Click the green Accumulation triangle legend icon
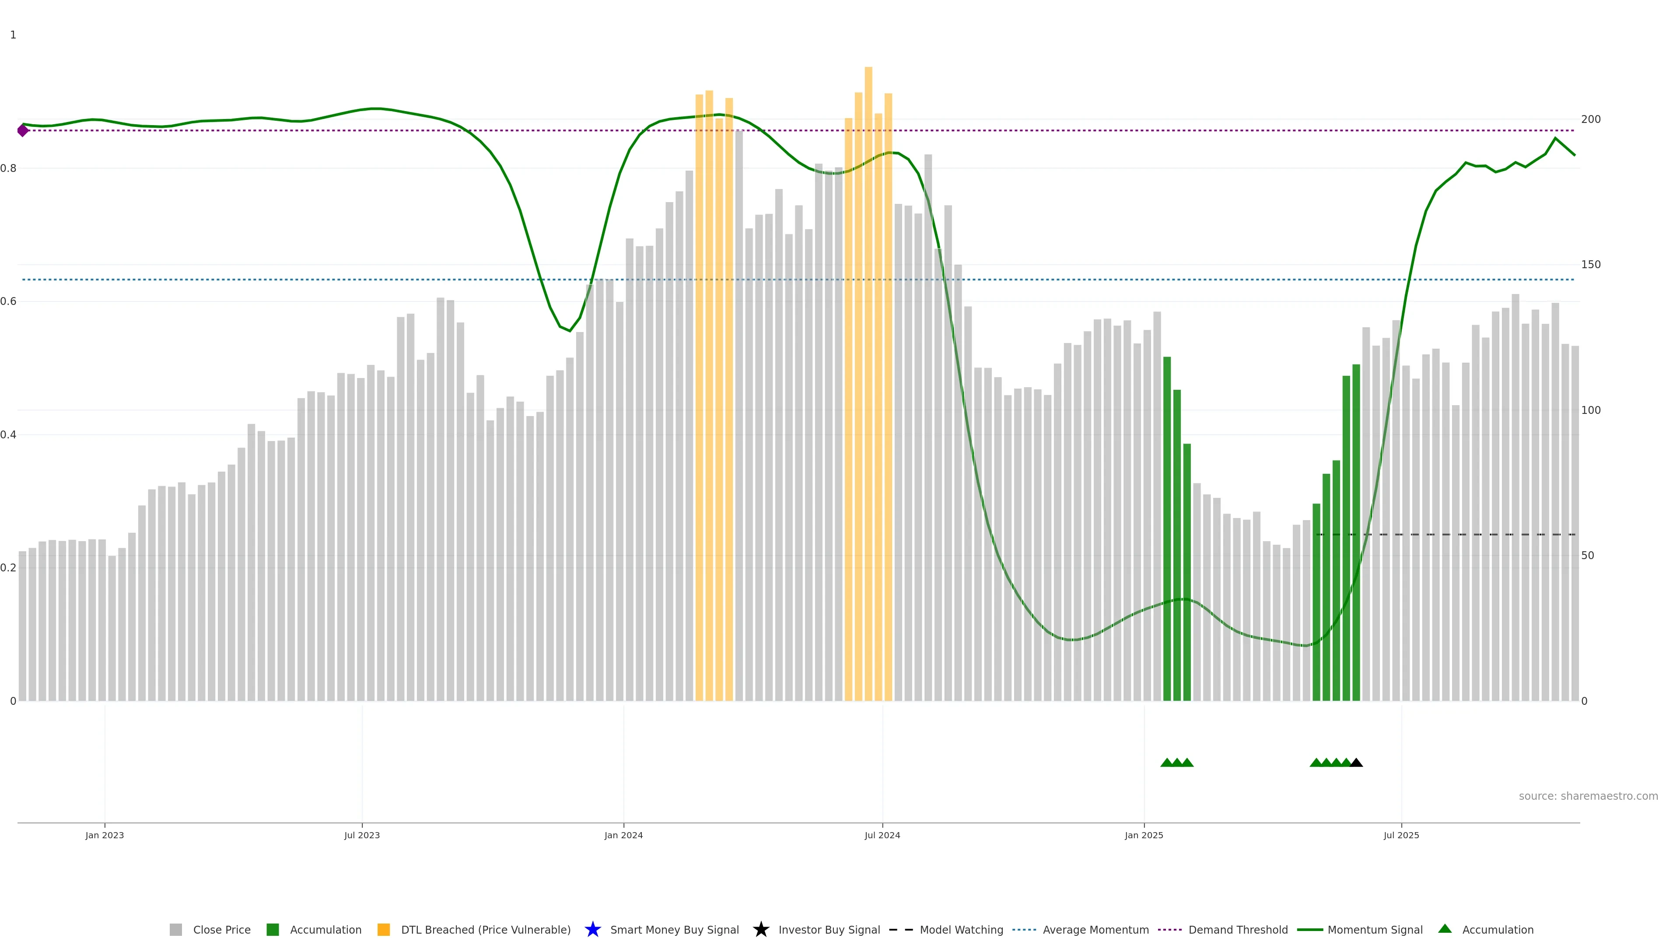This screenshot has width=1680, height=945. coord(1445,929)
